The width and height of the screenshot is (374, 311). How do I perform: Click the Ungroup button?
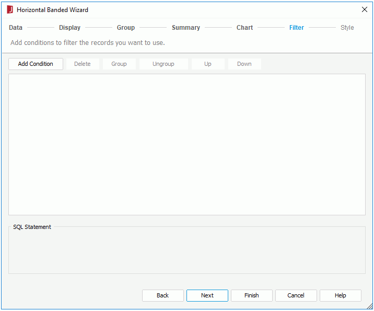coord(163,64)
